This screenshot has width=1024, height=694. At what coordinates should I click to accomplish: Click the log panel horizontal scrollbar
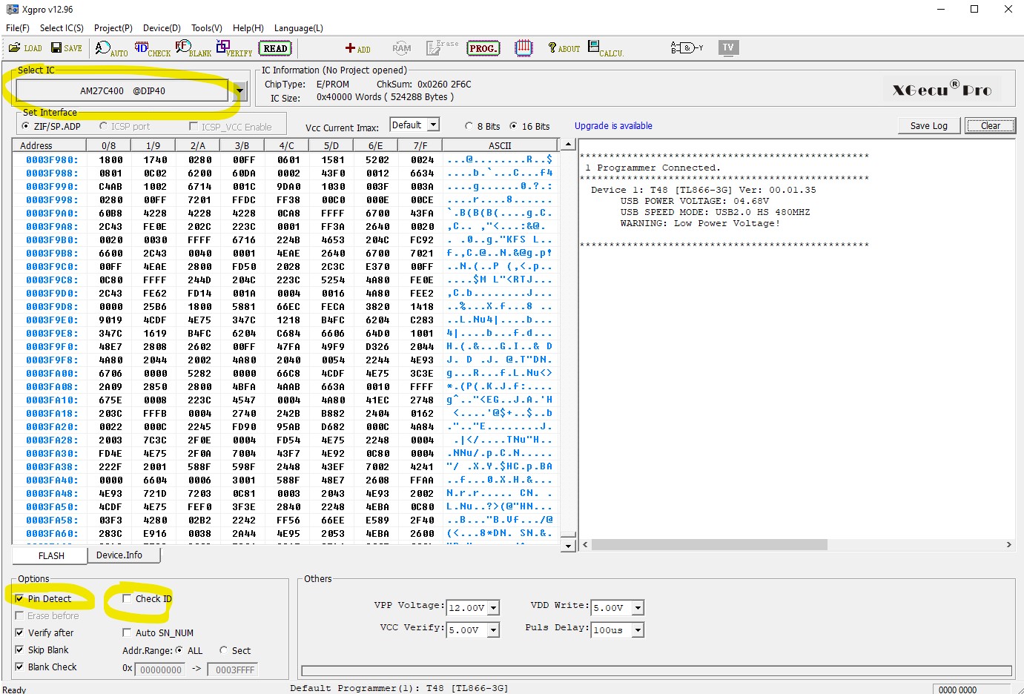709,544
